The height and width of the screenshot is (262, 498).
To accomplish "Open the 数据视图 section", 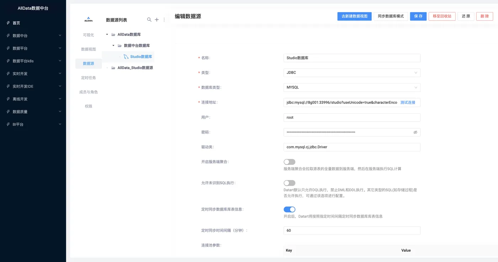I will pyautogui.click(x=89, y=49).
